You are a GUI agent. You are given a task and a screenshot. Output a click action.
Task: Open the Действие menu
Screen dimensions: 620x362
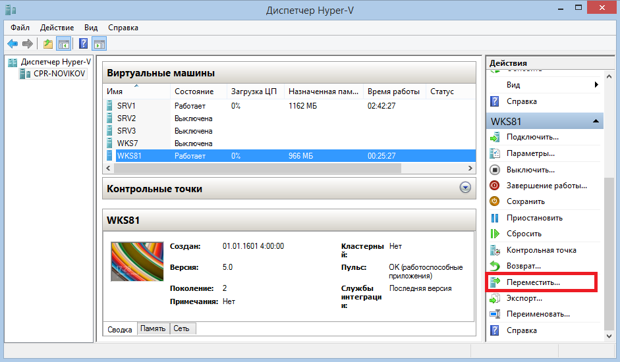(57, 28)
